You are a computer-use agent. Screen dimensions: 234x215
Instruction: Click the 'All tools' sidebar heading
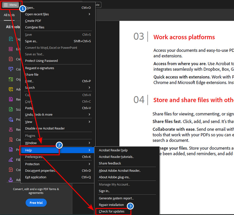pyautogui.click(x=13, y=27)
